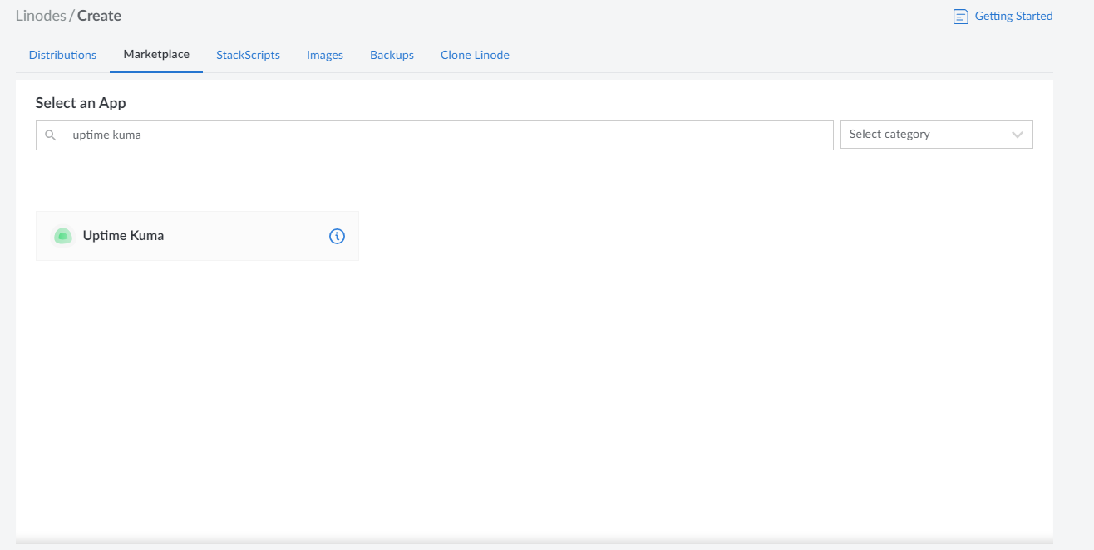Open the Clone Linode tab
This screenshot has height=550, width=1094.
[x=475, y=55]
